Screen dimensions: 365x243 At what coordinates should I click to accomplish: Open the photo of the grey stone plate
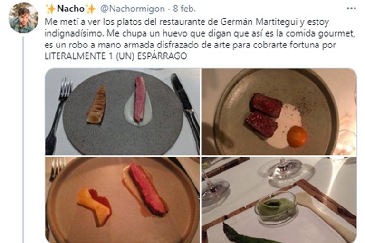tap(123, 112)
